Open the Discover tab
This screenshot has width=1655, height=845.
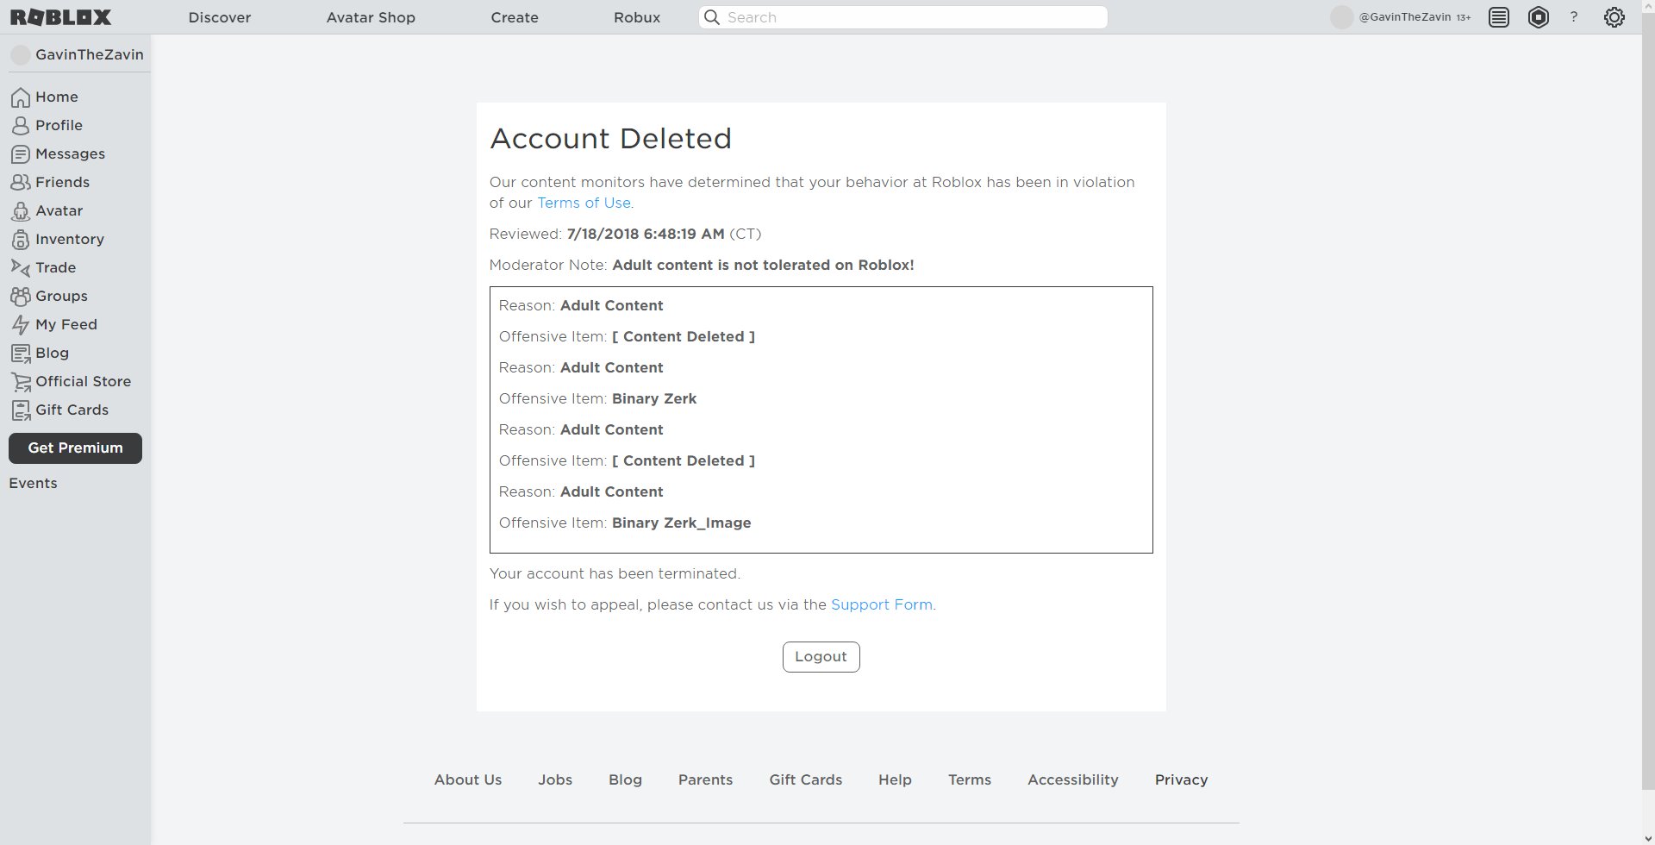[220, 17]
